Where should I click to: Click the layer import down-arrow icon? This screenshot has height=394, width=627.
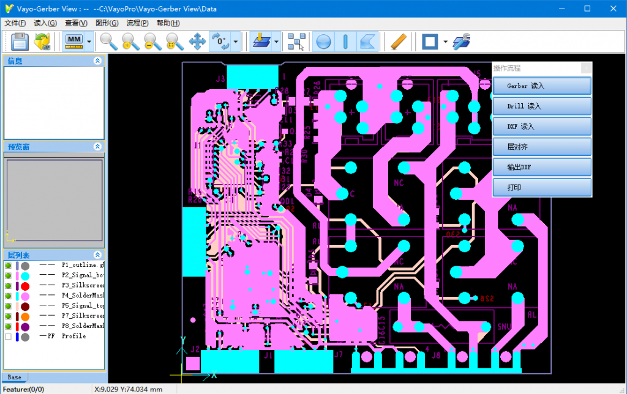click(261, 42)
